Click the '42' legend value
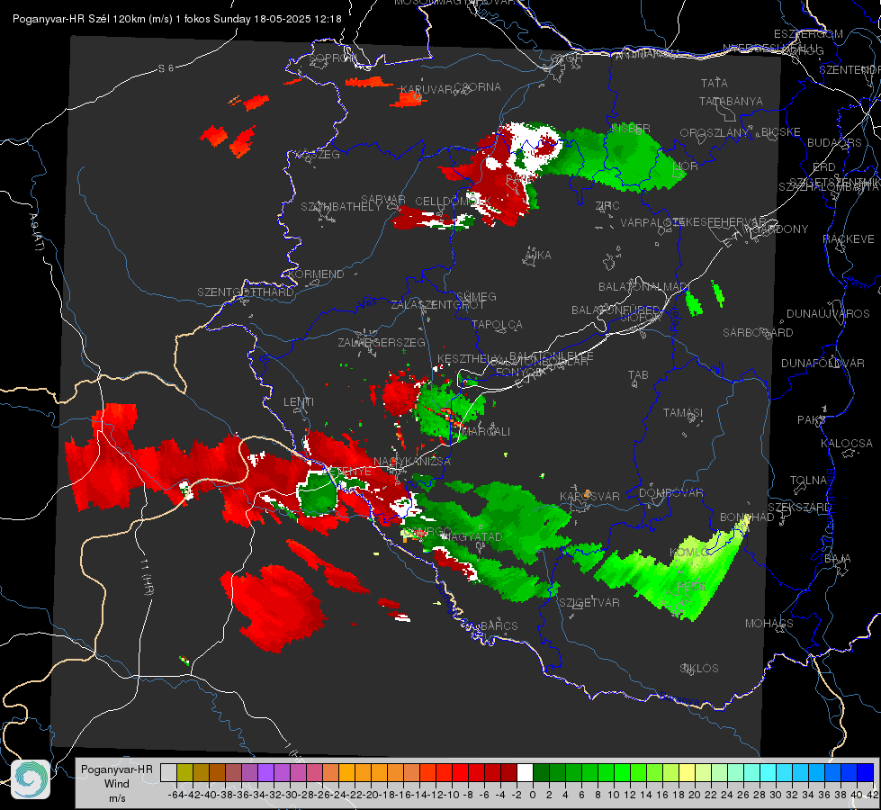Viewport: 881px width, 810px height. point(872,795)
